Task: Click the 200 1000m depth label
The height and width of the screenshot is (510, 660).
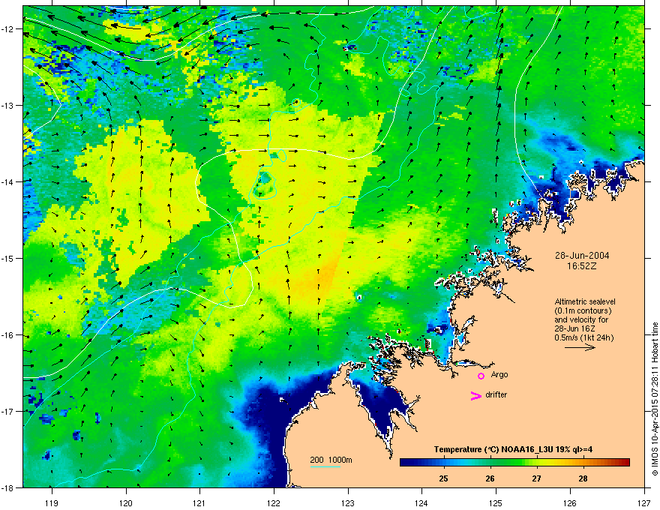Action: pos(331,460)
